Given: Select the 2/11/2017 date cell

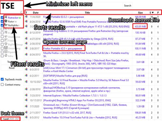Looking at the screenshot, I should point(35,113).
